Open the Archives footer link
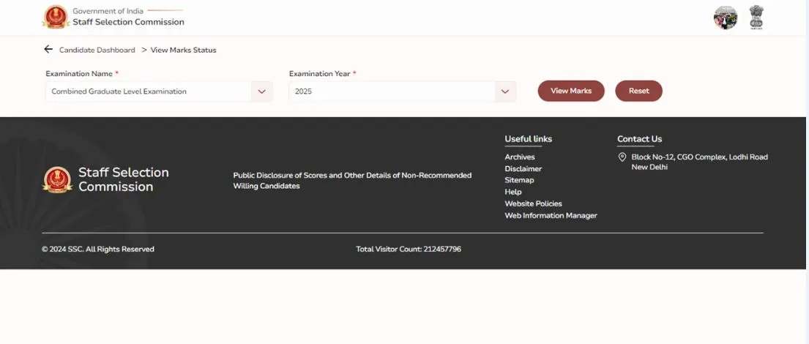Viewport: 809px width, 344px height. click(520, 157)
